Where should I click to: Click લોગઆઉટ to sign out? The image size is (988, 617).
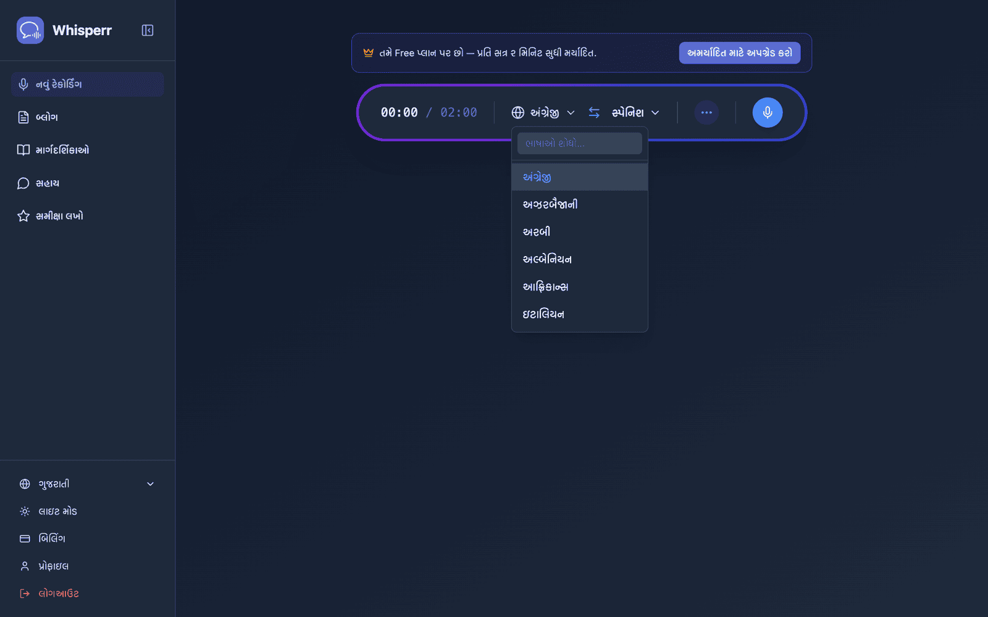click(87, 594)
